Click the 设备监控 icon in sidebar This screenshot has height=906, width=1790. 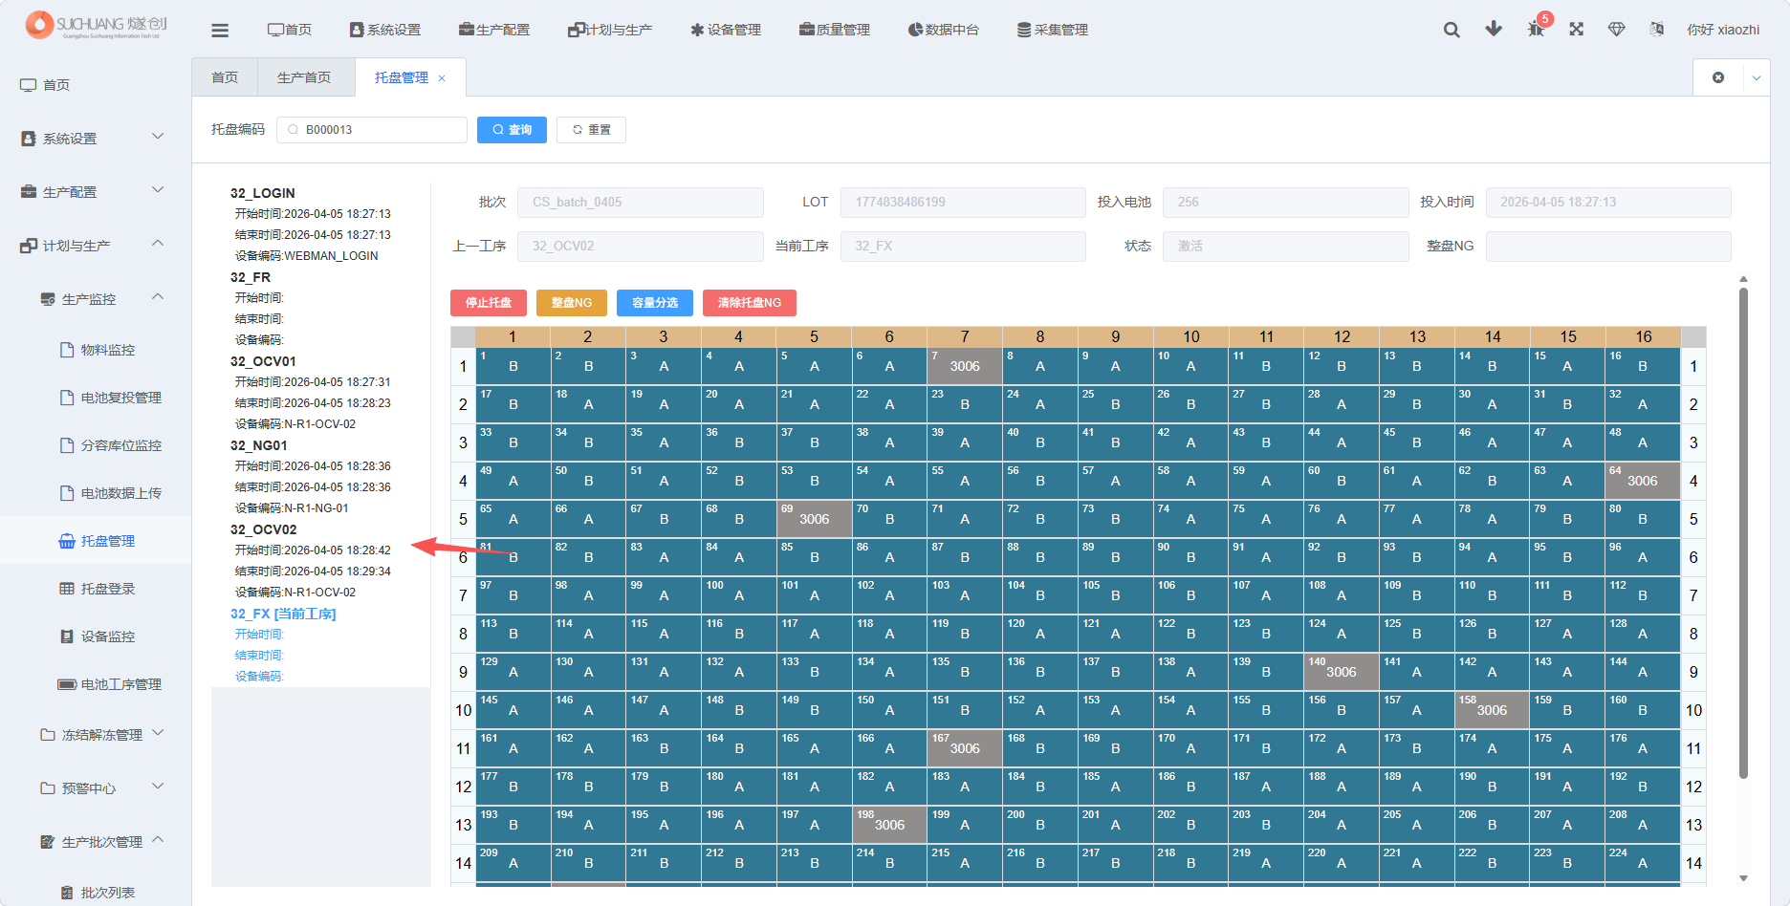click(67, 636)
